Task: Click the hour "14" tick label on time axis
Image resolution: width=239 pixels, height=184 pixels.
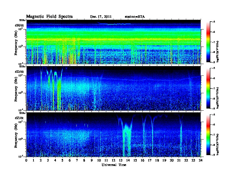Action: tap(128, 160)
